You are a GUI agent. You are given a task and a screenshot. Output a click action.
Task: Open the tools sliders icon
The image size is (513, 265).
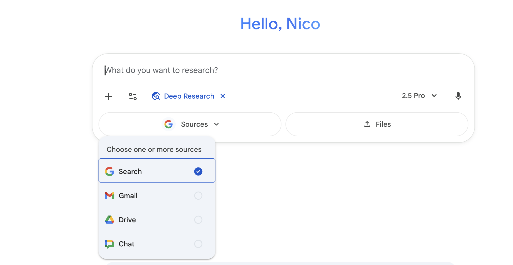pos(133,96)
